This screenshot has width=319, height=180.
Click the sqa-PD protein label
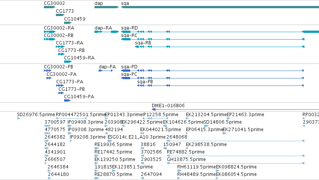click(x=129, y=67)
